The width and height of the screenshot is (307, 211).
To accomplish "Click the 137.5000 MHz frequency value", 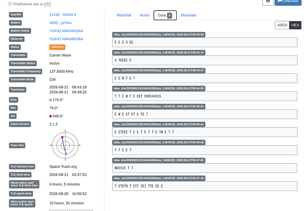I will pos(61,72).
